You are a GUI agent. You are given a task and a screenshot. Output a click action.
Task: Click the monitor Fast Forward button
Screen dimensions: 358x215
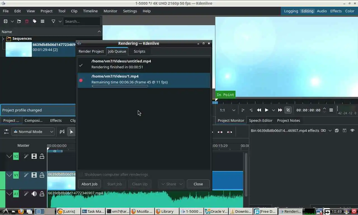280,110
